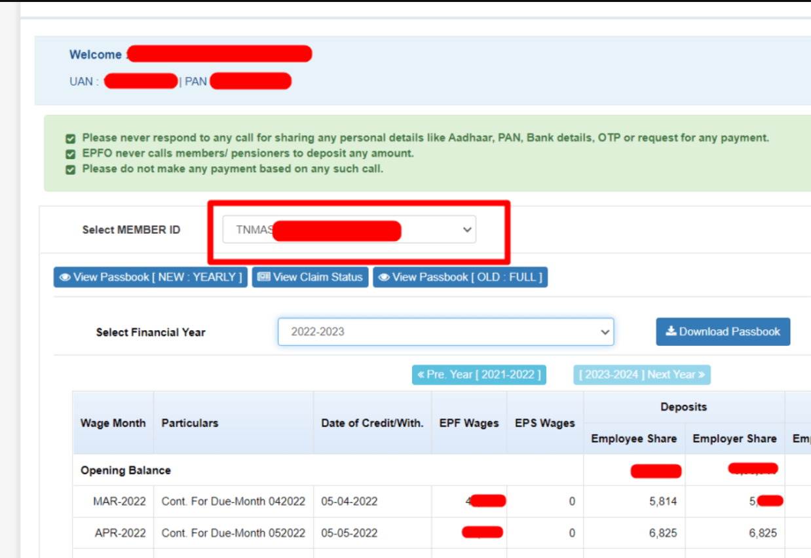Switch to the View Claim Status view

310,277
